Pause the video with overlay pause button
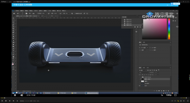 click(15, 95)
